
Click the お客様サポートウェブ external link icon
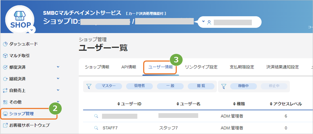tap(6, 125)
